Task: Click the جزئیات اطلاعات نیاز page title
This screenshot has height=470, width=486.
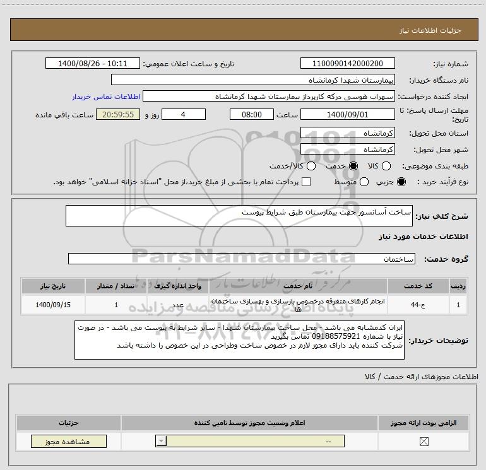Action: pyautogui.click(x=430, y=30)
